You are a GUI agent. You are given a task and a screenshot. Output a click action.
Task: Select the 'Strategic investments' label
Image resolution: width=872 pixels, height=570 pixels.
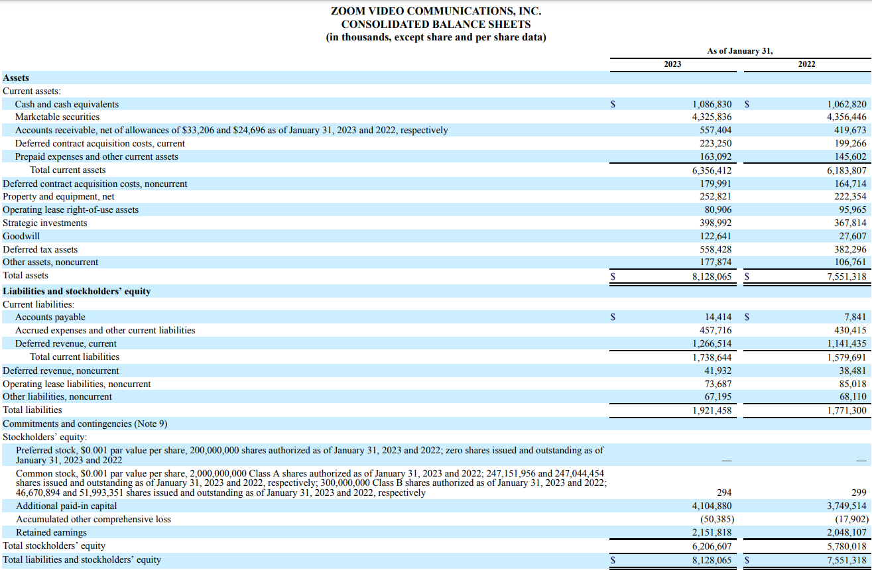45,223
